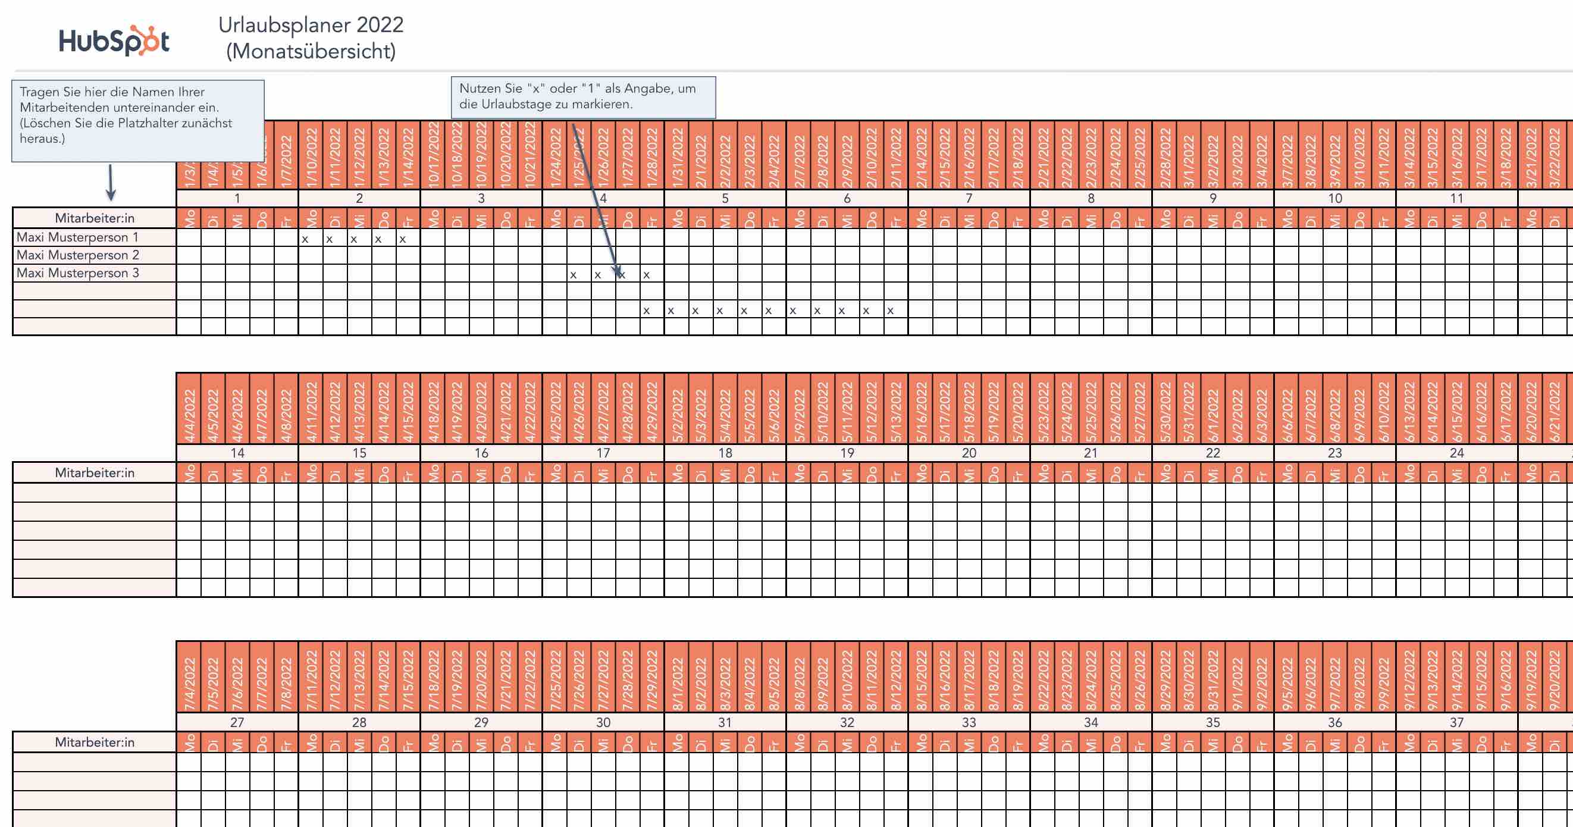Select the 'Maxi Musterperson 3' name cell
The width and height of the screenshot is (1573, 827).
[95, 273]
